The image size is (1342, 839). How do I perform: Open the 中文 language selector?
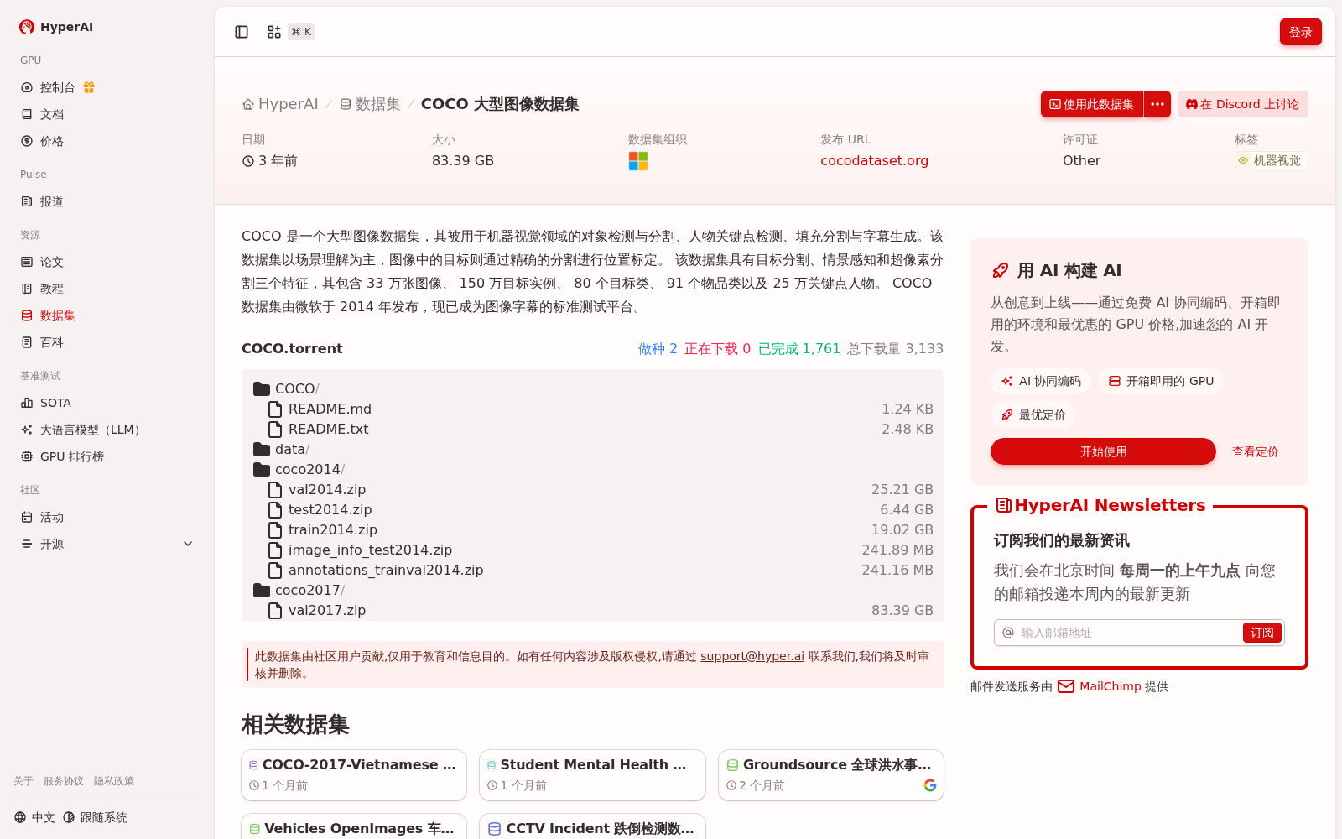(34, 817)
